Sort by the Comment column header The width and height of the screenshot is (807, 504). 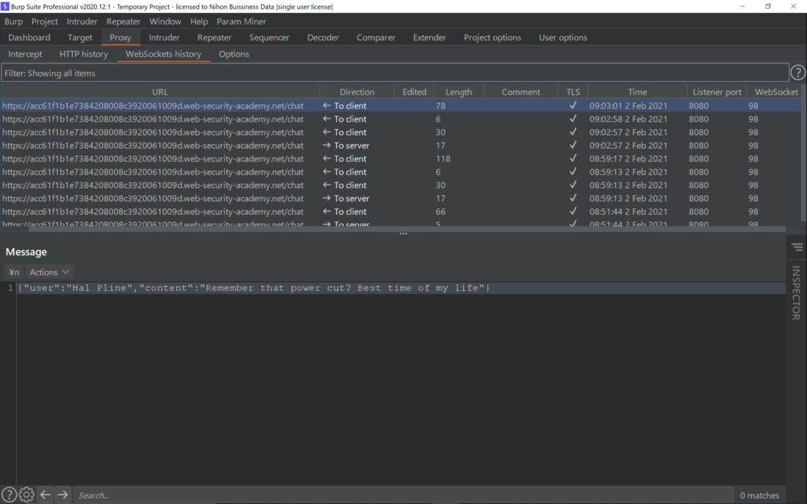(x=521, y=92)
